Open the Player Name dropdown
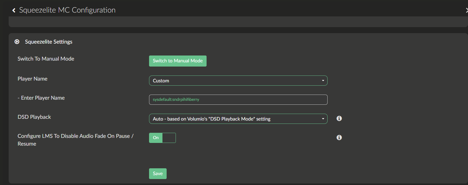The height and width of the screenshot is (185, 468). pos(238,81)
